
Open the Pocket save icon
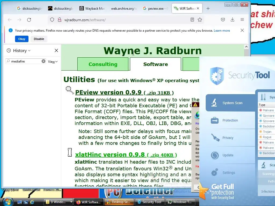coord(223,20)
